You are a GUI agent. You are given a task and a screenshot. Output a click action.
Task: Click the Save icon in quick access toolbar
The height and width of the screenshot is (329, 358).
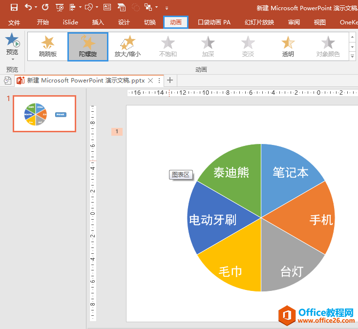[x=14, y=7]
